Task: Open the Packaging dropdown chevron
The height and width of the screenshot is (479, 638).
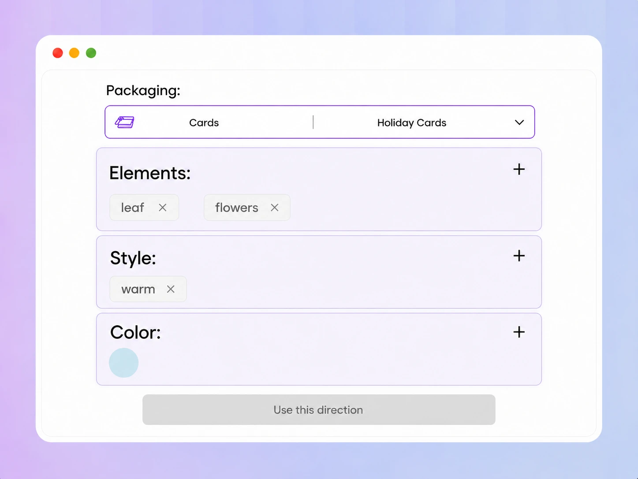Action: click(x=519, y=123)
